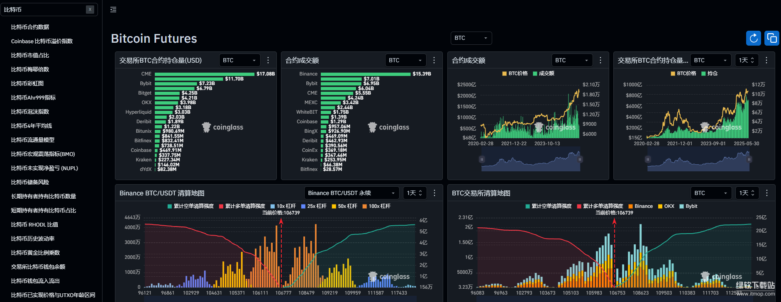
Task: Open more options of 交易所BTC合约持仓量(USD) panel
Action: [268, 60]
